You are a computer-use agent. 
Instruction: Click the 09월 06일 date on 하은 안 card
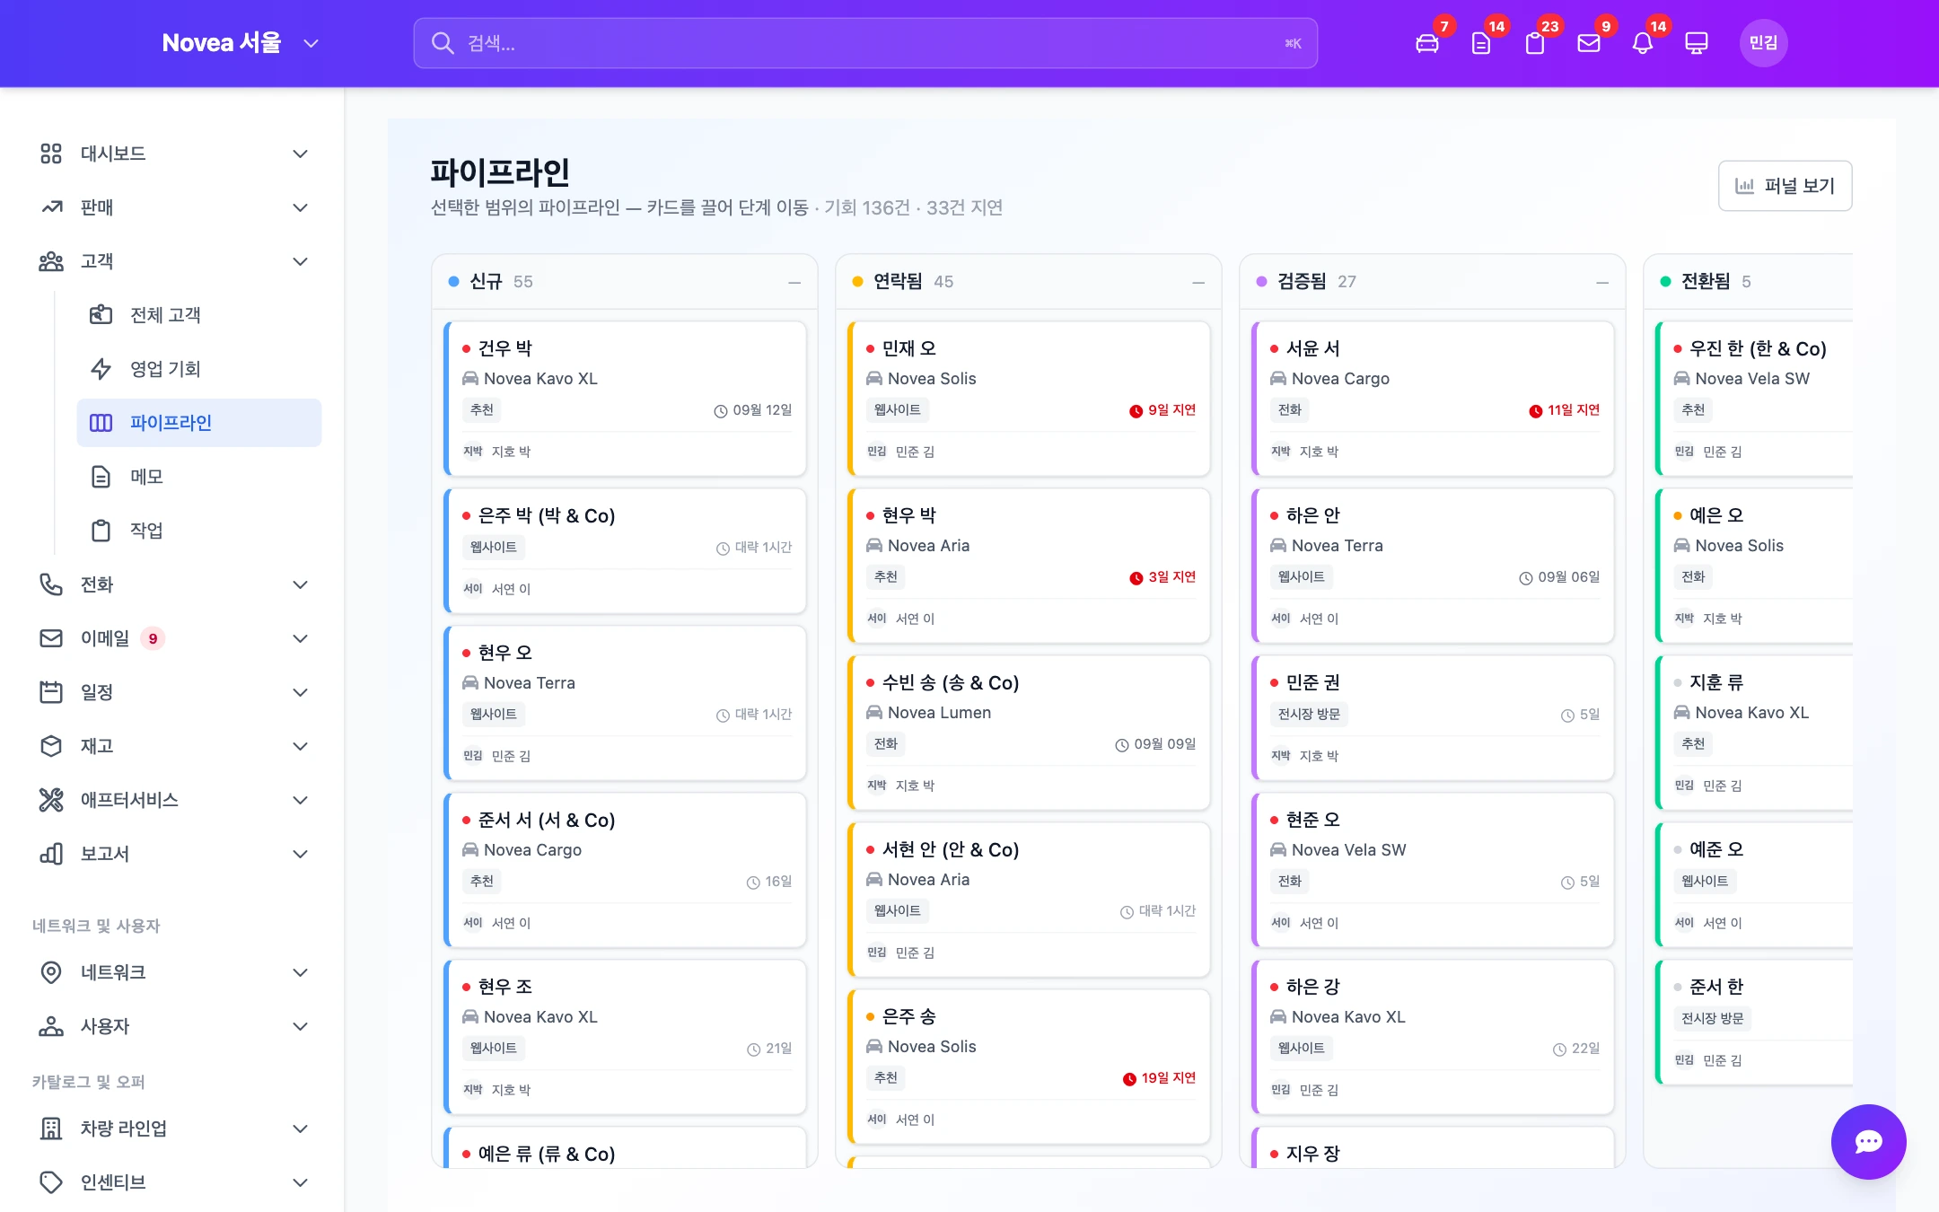(x=1559, y=577)
